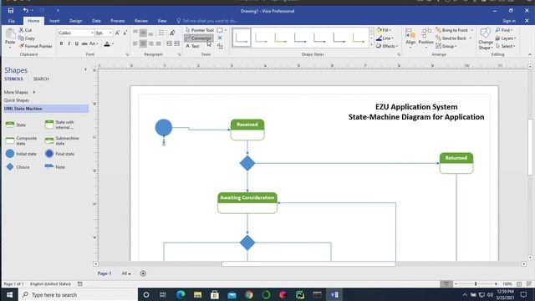The image size is (535, 301).
Task: Click the Bullets list icon
Action: (x=161, y=33)
